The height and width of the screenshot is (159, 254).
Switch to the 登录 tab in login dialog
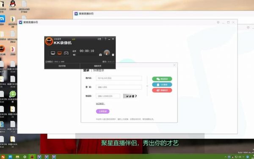pyautogui.click(x=86, y=70)
